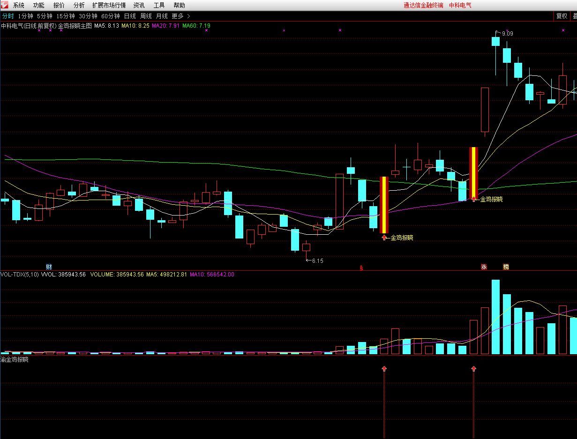The width and height of the screenshot is (577, 439).
Task: Click the 6.15 low price label
Action: pos(317,261)
